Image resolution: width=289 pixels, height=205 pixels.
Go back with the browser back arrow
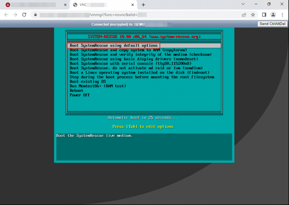click(x=6, y=15)
